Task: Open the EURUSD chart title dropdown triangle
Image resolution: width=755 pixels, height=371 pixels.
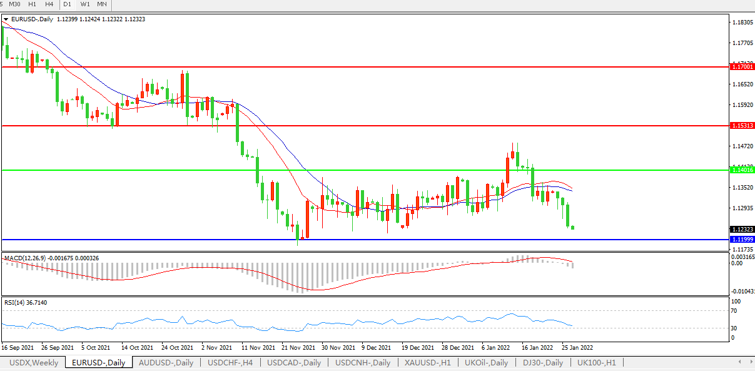Action: [6, 19]
